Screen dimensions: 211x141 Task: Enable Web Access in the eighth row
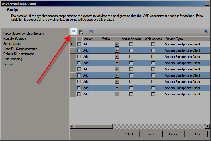coord(153,88)
